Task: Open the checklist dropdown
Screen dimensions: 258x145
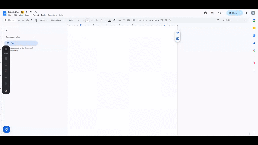Action: point(147,20)
